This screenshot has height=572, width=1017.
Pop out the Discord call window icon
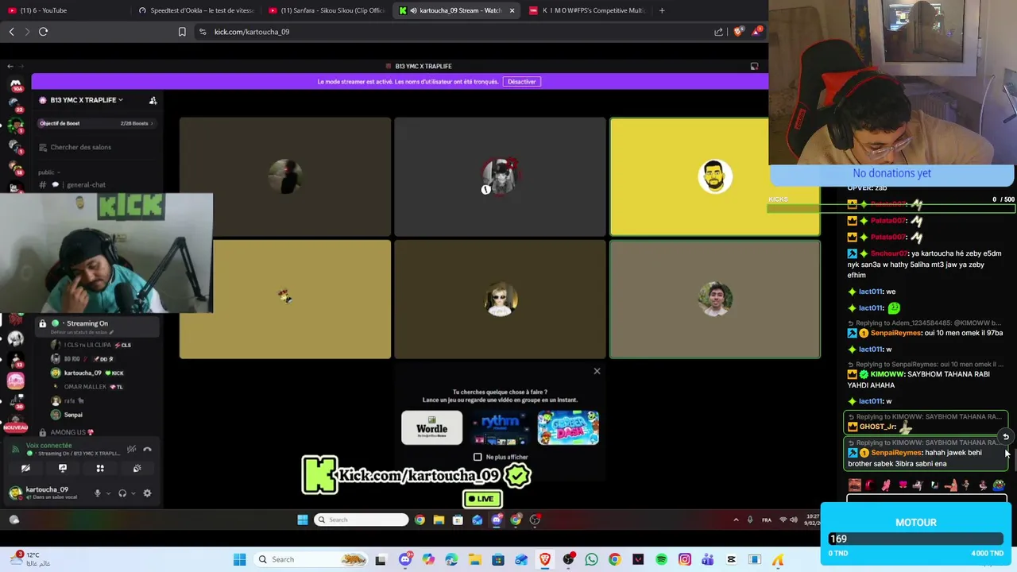coord(754,66)
